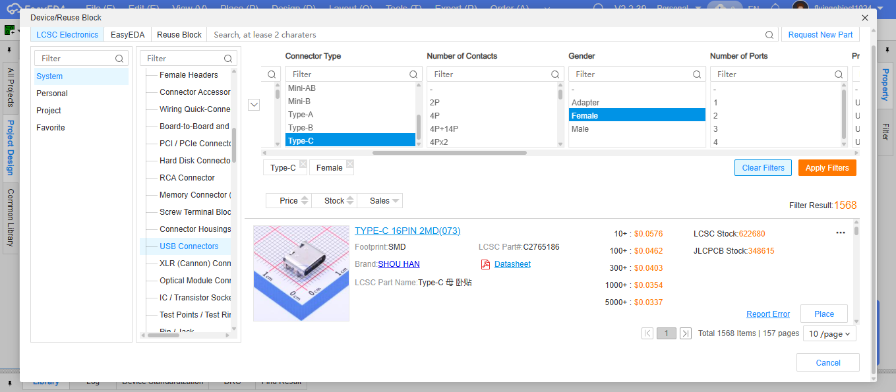Screen dimensions: 896x392
Task: Sort results by Sales
Action: (x=380, y=201)
